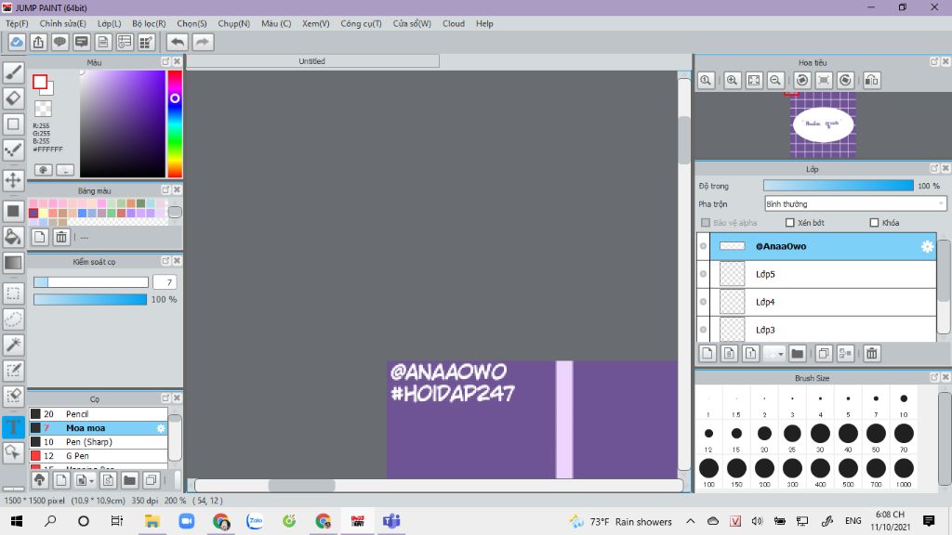This screenshot has width=952, height=535.
Task: Fit canvas to window in navigator
Action: [754, 80]
